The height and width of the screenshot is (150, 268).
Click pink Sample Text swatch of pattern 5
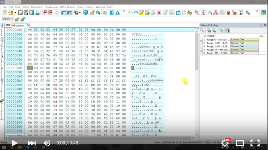[244, 53]
